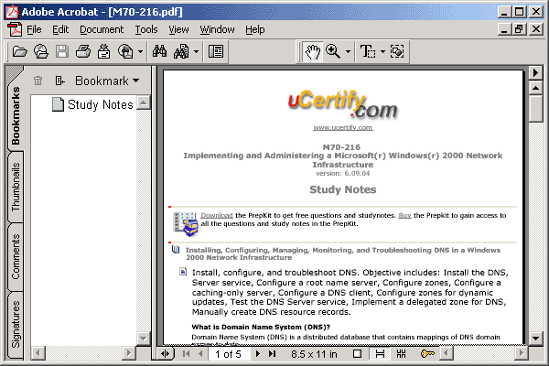Restore the document window

pos(520,29)
